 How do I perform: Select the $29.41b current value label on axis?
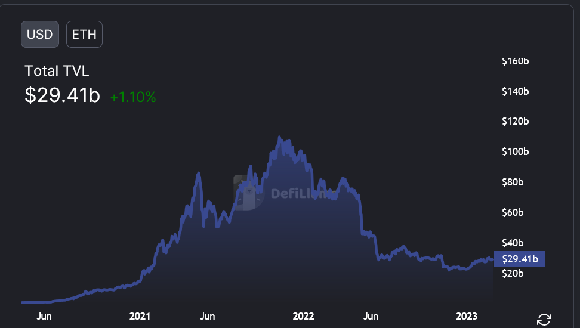[520, 259]
